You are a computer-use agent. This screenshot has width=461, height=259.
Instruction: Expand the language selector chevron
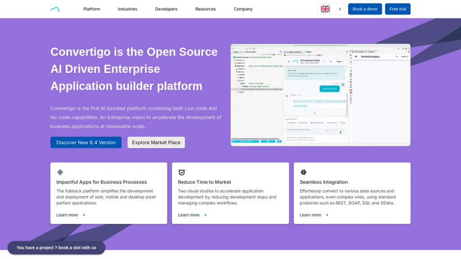tap(340, 9)
